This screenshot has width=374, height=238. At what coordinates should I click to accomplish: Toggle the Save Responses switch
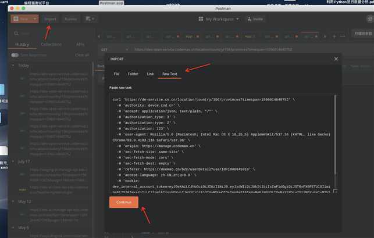pyautogui.click(x=15, y=55)
